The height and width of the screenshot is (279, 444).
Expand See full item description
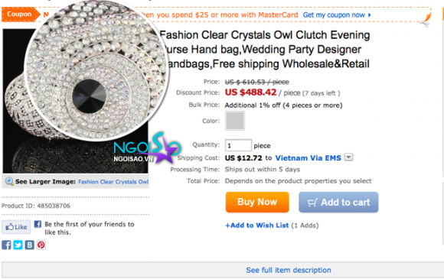pos(289,271)
